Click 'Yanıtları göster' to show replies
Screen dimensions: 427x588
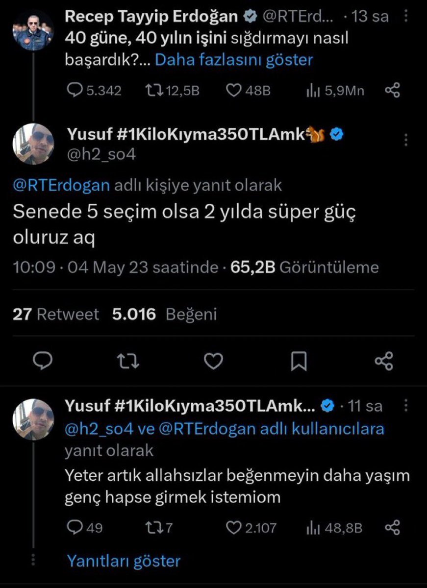tap(124, 561)
